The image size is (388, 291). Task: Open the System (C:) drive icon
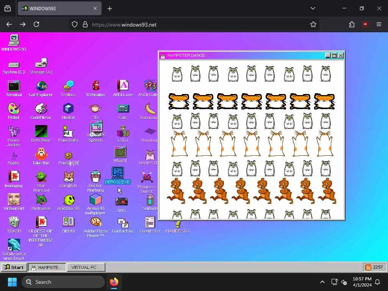pos(14,67)
